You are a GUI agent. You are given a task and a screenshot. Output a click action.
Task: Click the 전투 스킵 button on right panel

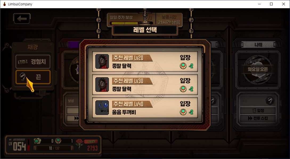point(258,118)
